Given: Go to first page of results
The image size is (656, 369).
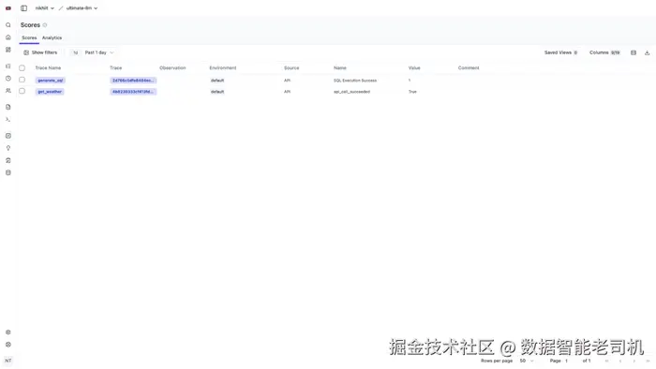Looking at the screenshot, I should [606, 361].
